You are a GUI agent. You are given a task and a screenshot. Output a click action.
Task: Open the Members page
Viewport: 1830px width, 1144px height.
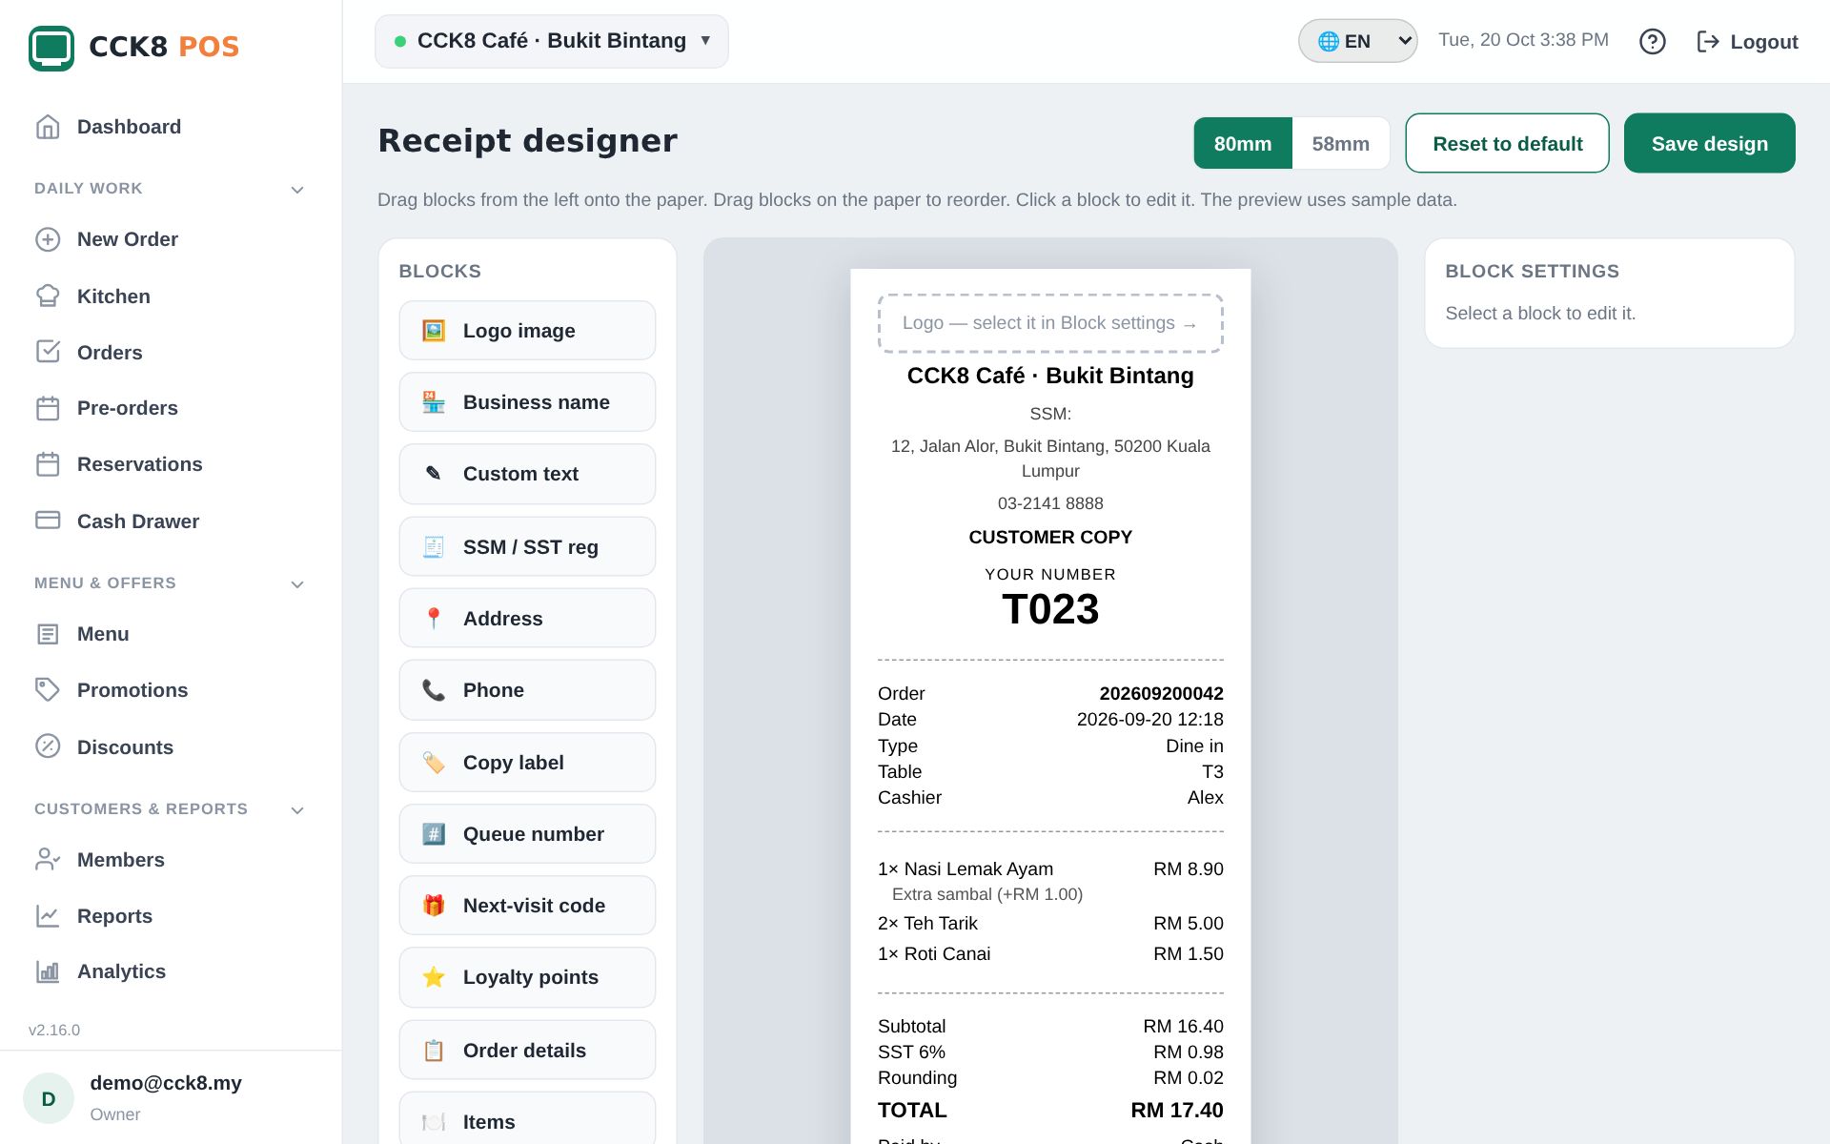(x=172, y=860)
